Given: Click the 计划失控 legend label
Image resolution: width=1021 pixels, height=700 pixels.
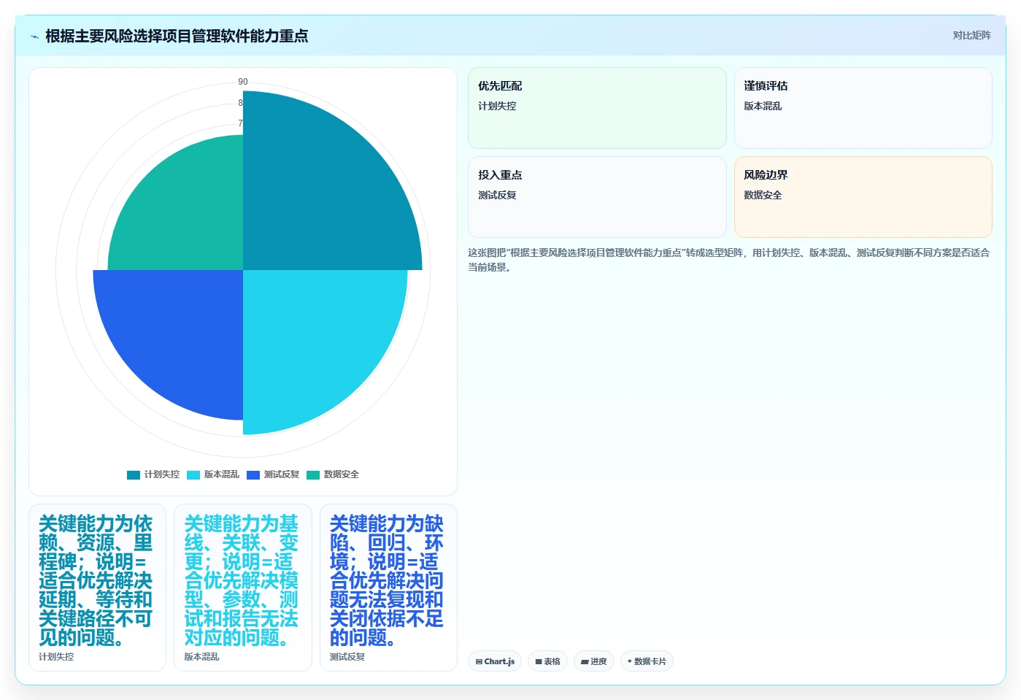Looking at the screenshot, I should pyautogui.click(x=161, y=474).
